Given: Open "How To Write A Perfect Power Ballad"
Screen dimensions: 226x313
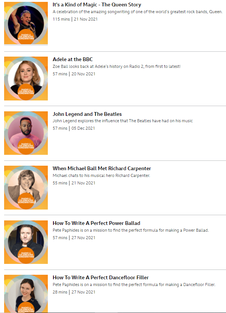Looking at the screenshot, I should 96,223.
